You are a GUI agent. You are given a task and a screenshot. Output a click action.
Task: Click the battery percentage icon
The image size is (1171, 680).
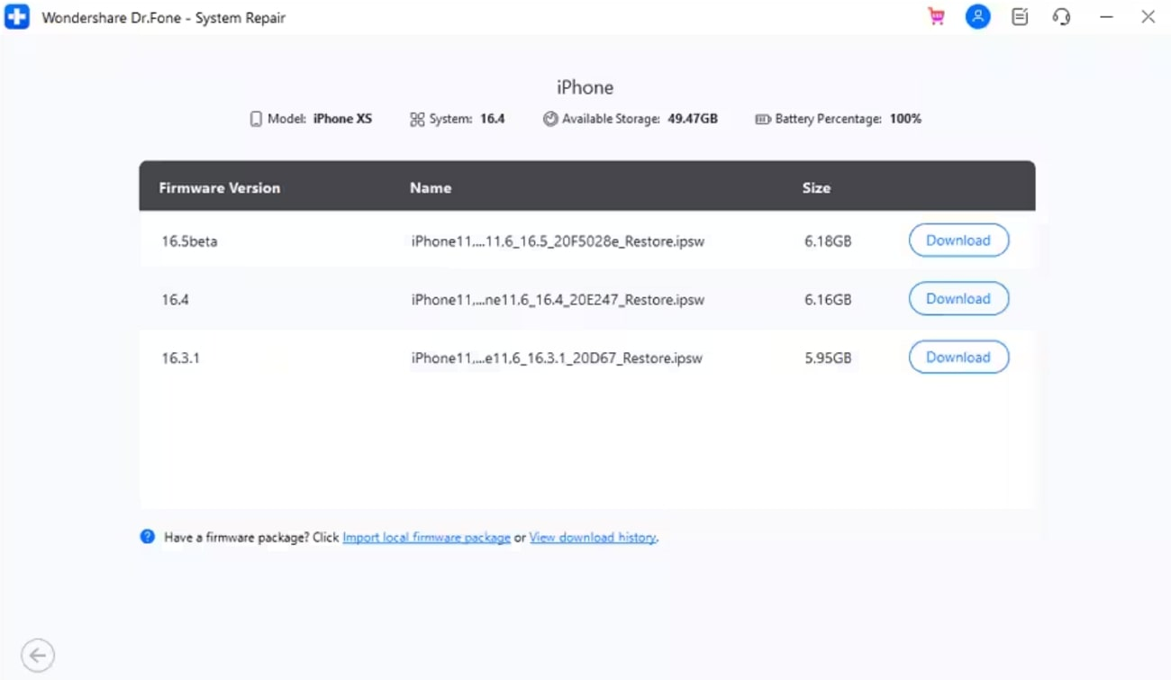pos(762,119)
